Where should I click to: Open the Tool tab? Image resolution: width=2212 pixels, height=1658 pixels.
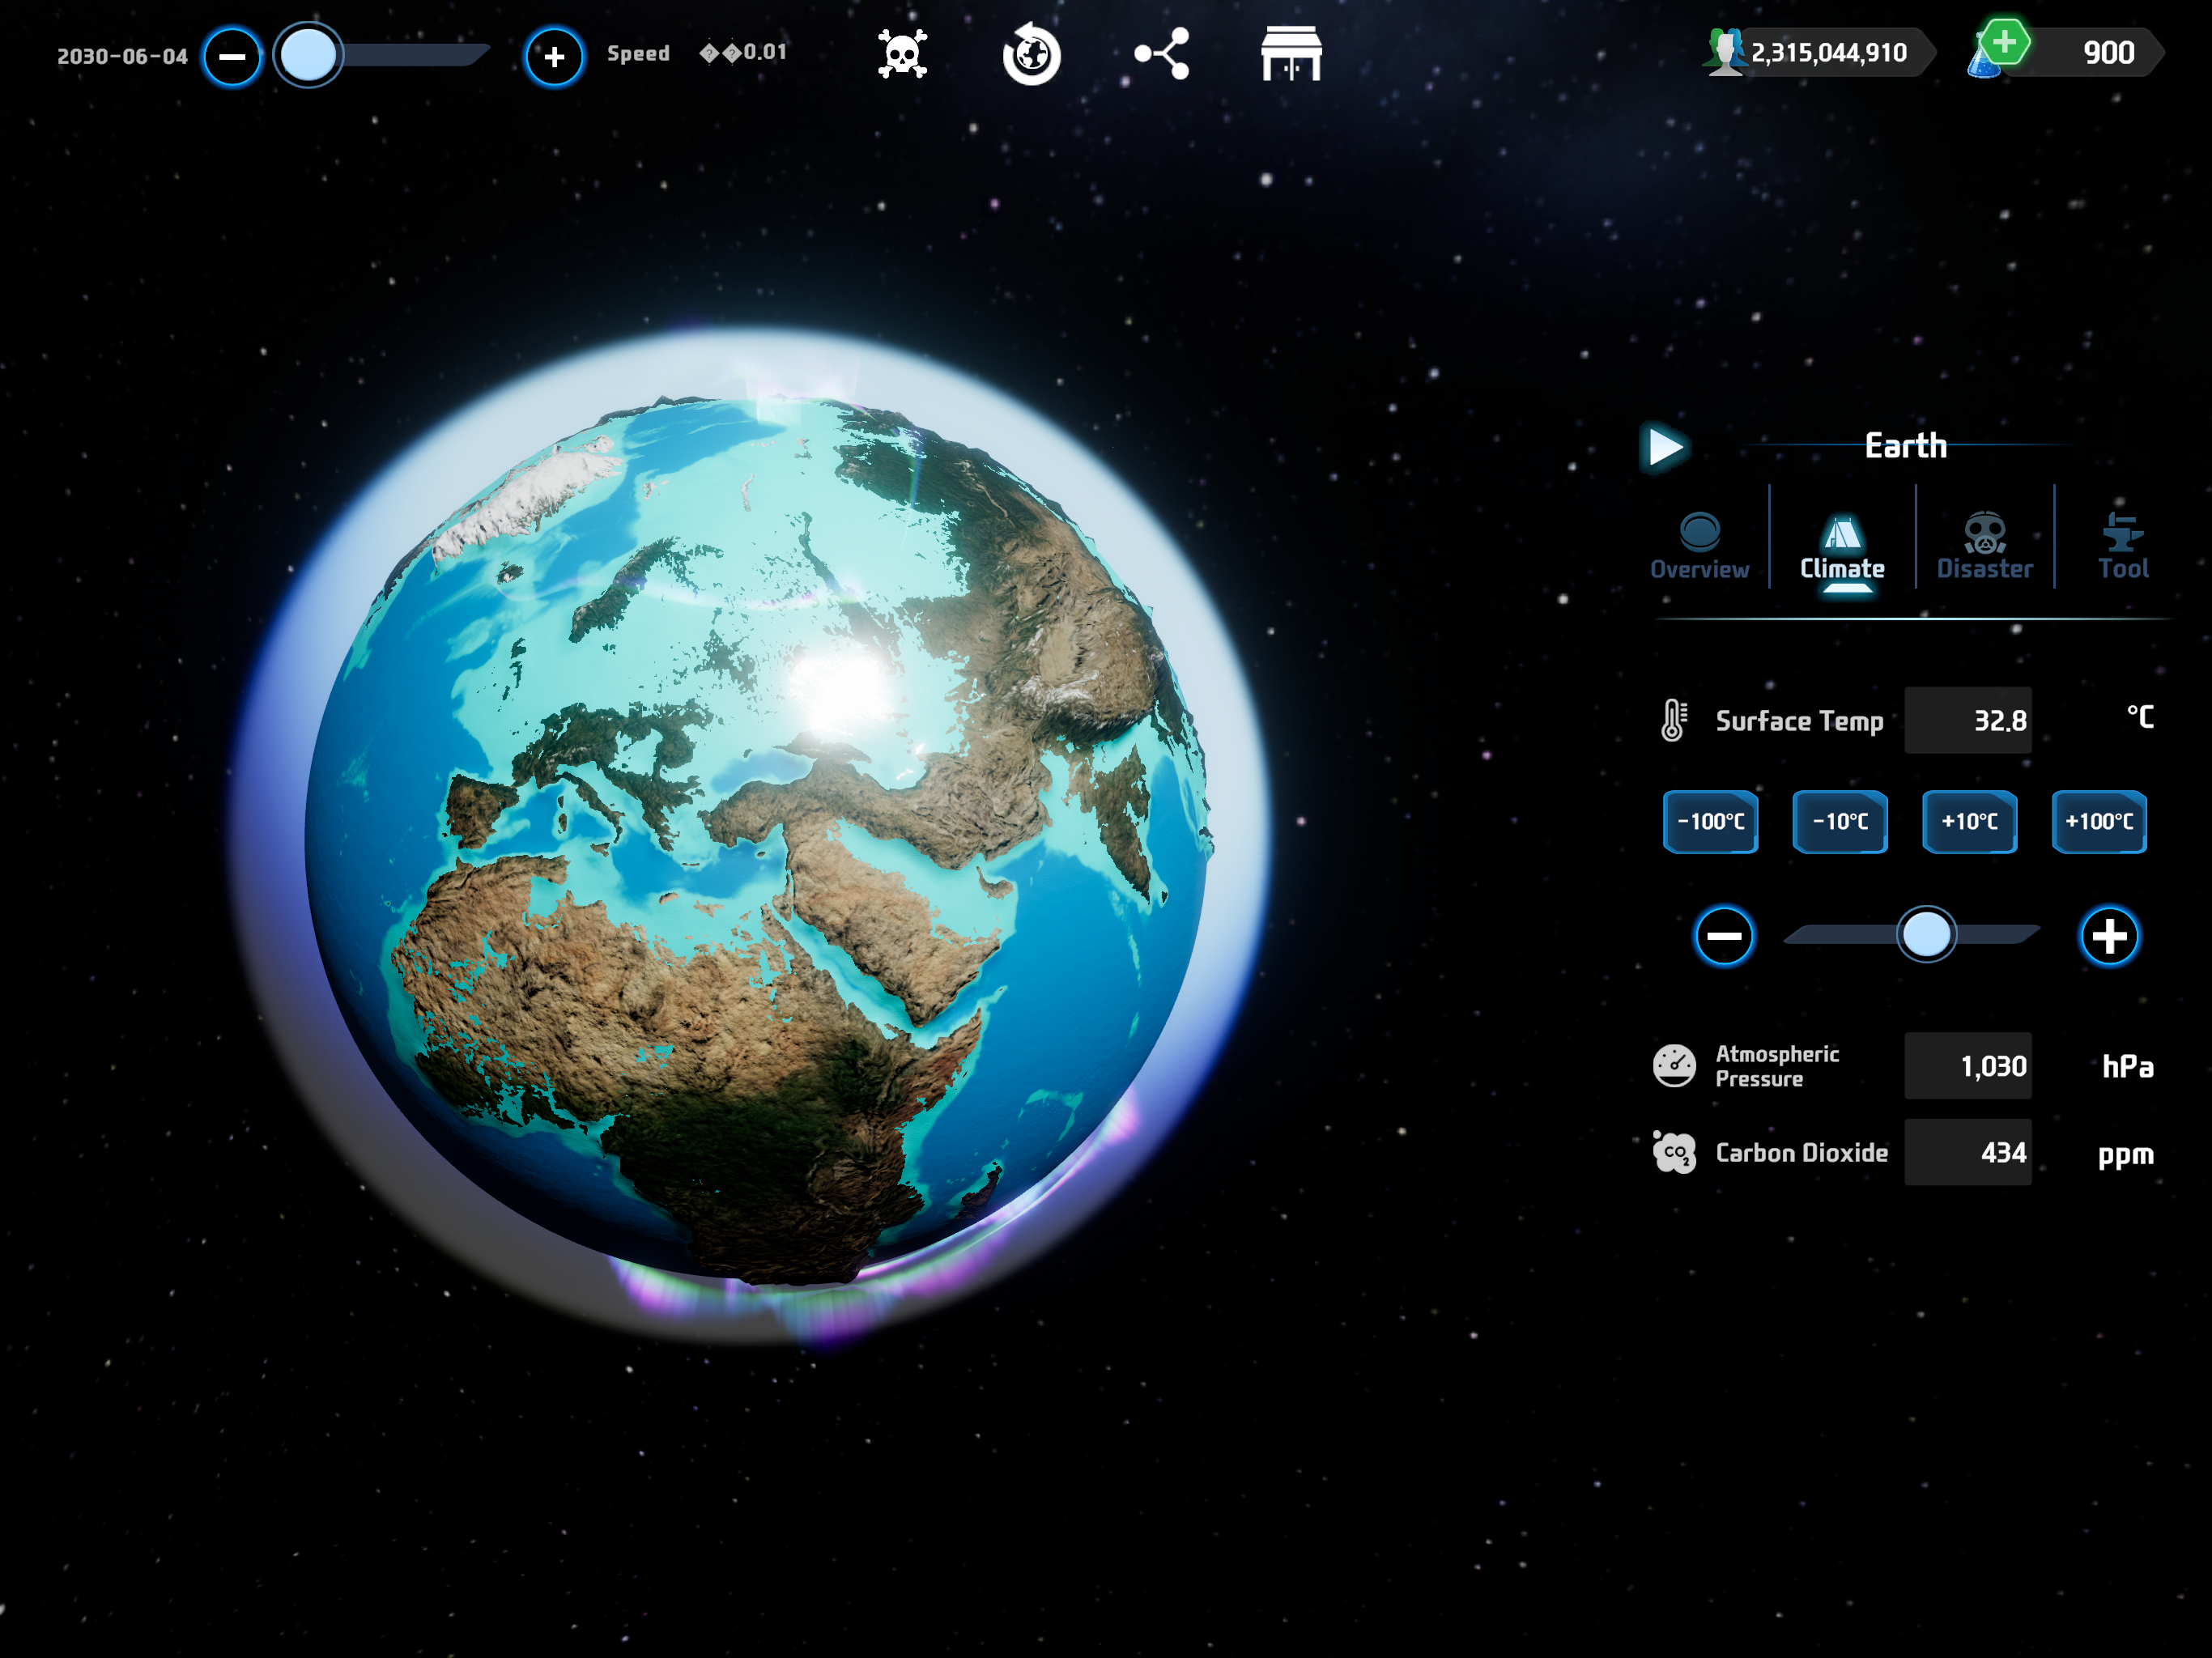tap(2122, 546)
